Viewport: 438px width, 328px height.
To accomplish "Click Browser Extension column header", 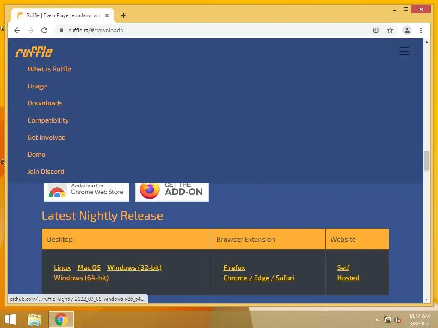I will (268, 239).
